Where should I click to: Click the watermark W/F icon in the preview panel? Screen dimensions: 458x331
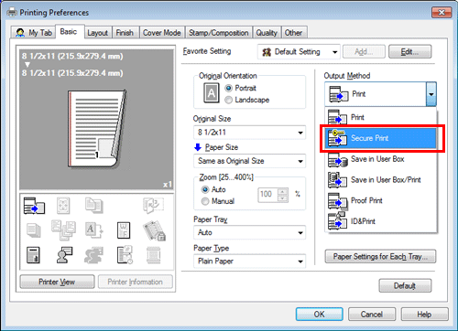(124, 230)
